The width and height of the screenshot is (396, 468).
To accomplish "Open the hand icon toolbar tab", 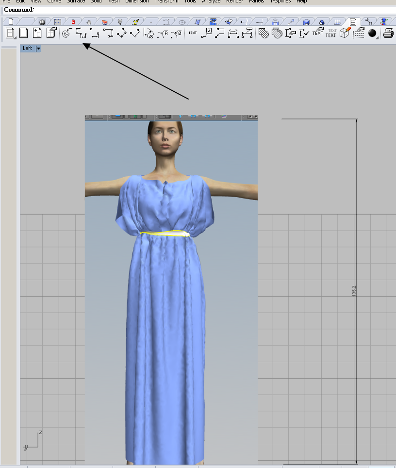I will tap(88, 22).
